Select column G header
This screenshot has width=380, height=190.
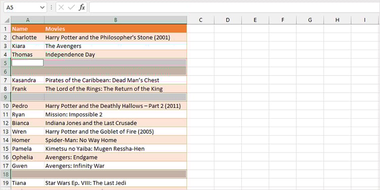310,20
